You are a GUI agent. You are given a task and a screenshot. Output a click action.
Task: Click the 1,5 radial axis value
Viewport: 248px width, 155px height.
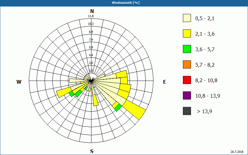pyautogui.click(x=91, y=71)
